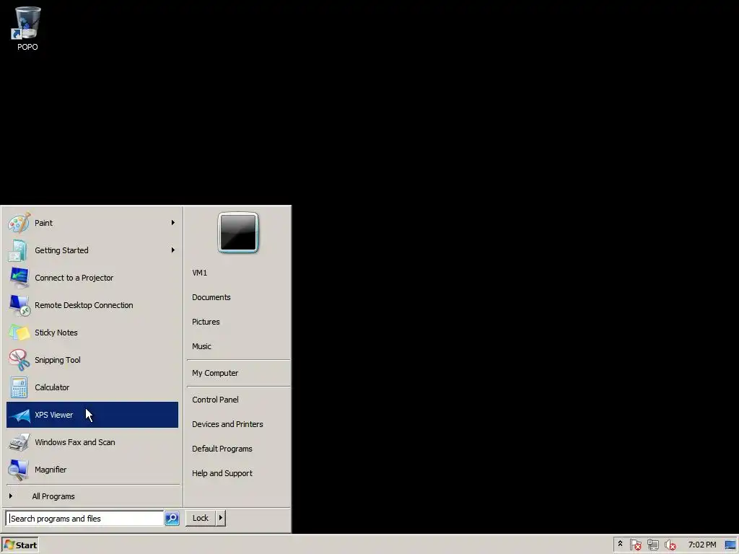Image resolution: width=739 pixels, height=554 pixels.
Task: Open Help and Support
Action: click(x=222, y=473)
